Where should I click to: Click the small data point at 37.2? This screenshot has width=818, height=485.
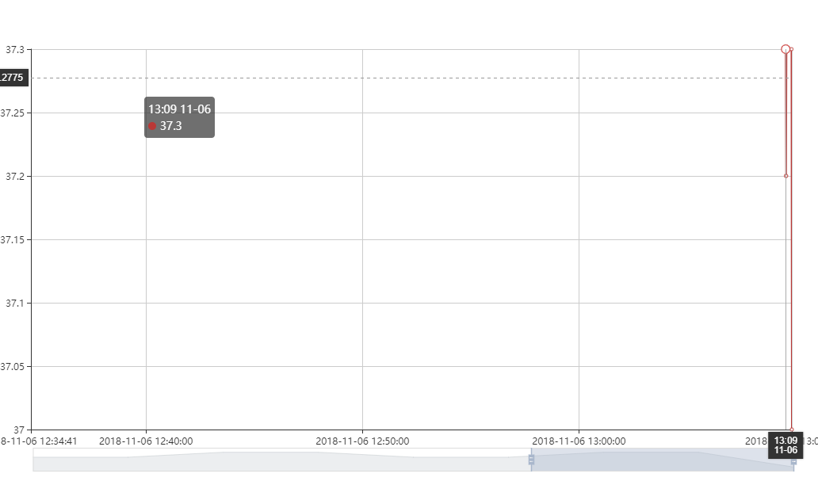[x=786, y=176]
